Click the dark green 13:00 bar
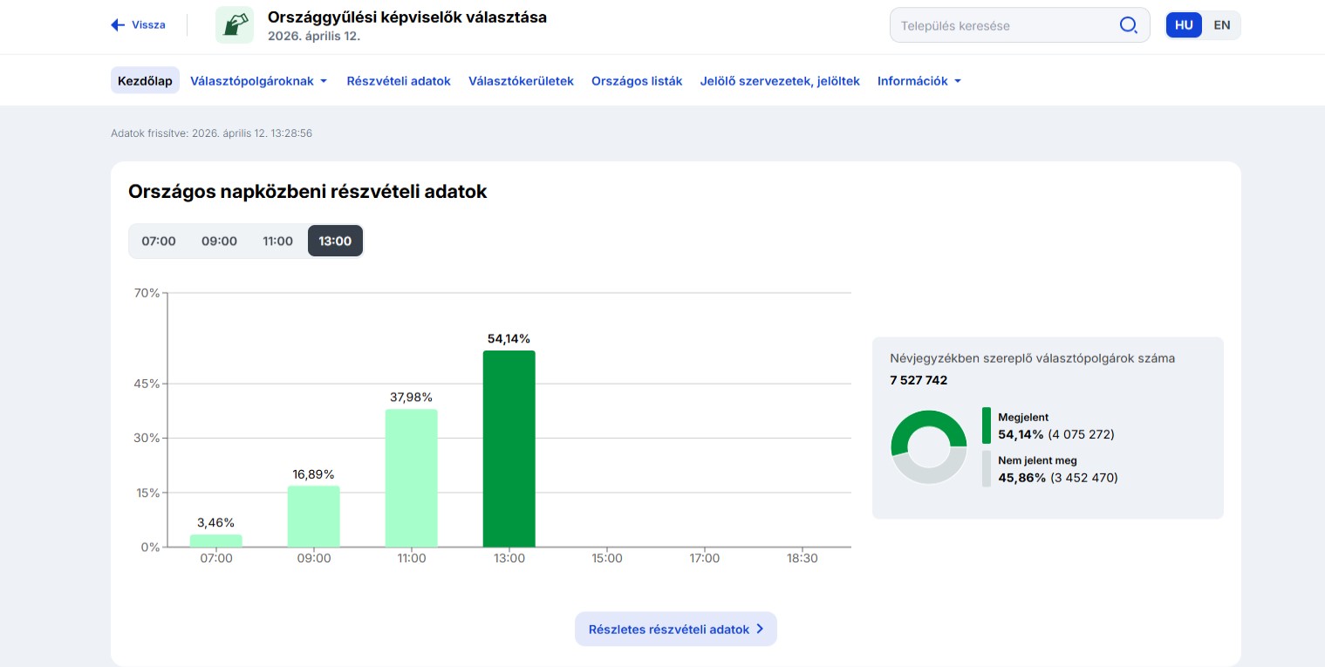This screenshot has width=1325, height=667. (509, 449)
